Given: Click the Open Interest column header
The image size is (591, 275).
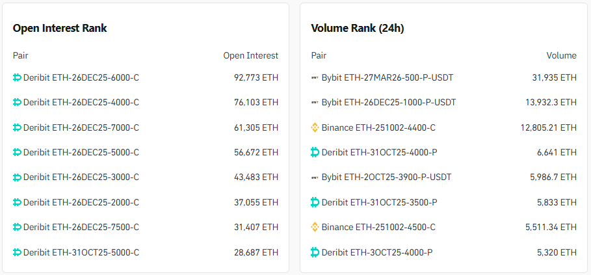Looking at the screenshot, I should [x=250, y=56].
